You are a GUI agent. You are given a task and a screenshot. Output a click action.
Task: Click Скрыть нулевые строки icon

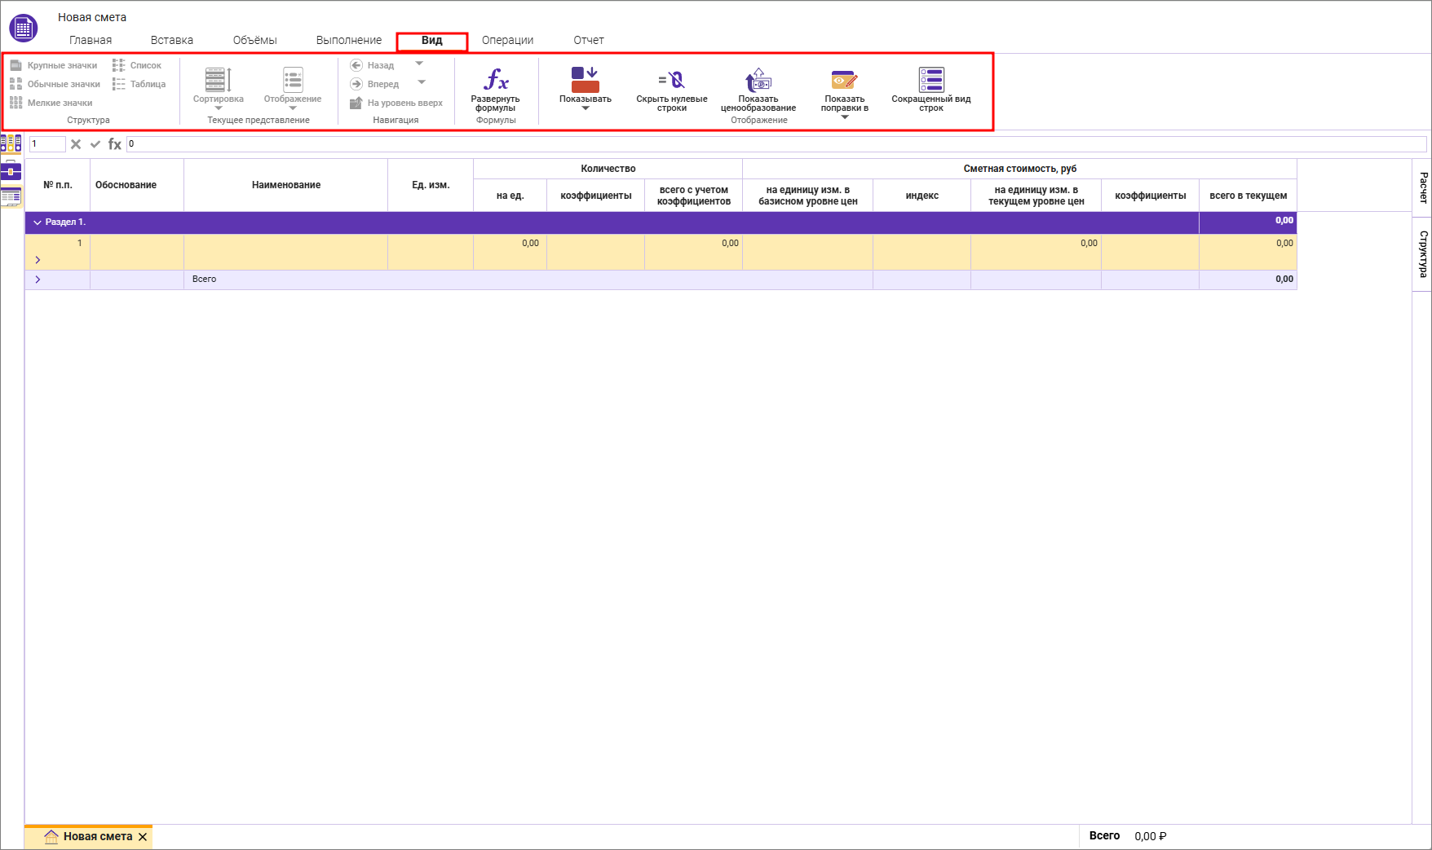[x=671, y=80]
